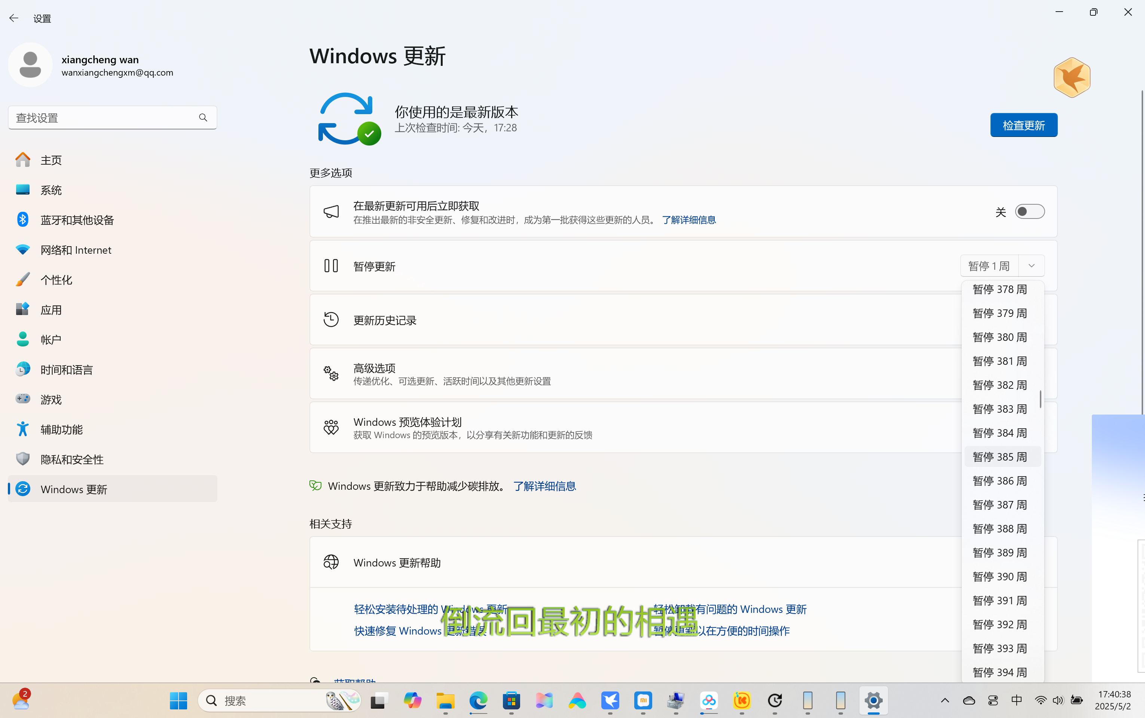Click the volume icon in the tray
Viewport: 1145px width, 718px height.
[x=1057, y=700]
